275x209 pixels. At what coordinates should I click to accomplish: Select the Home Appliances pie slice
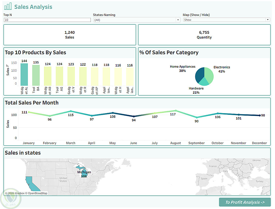199,74
